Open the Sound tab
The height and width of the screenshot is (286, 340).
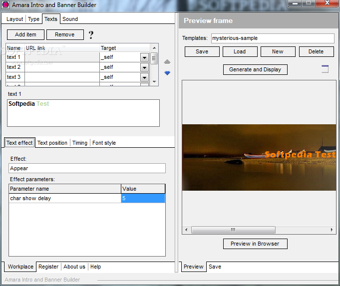point(70,19)
